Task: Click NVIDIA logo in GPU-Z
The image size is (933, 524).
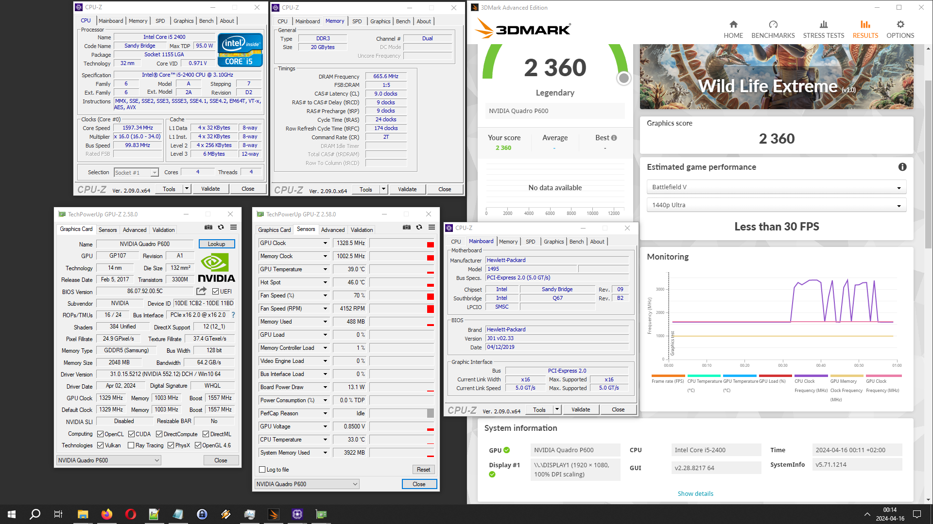Action: pyautogui.click(x=216, y=268)
